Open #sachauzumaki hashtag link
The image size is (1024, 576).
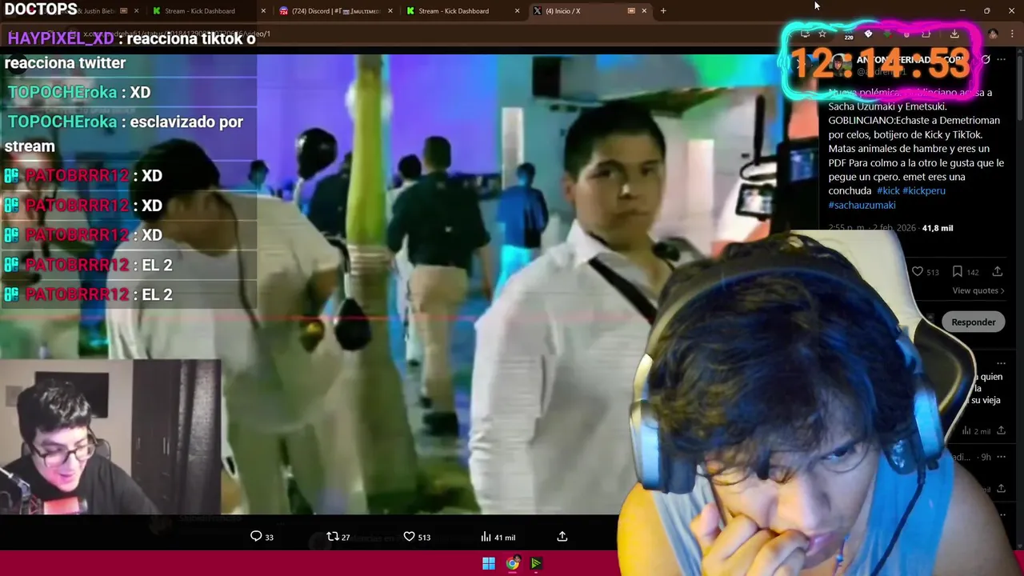point(862,206)
